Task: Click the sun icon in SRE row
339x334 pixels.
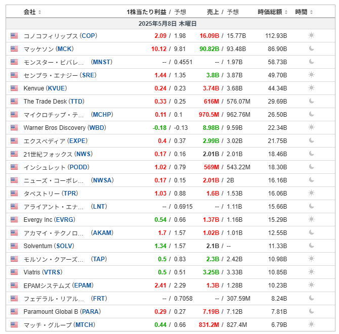Action: pyautogui.click(x=311, y=75)
